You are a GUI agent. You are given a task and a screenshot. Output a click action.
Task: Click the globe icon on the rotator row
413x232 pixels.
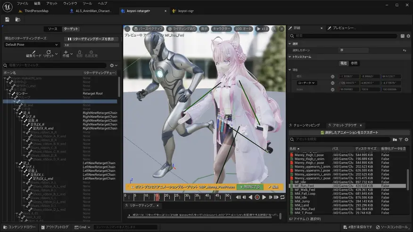333,83
